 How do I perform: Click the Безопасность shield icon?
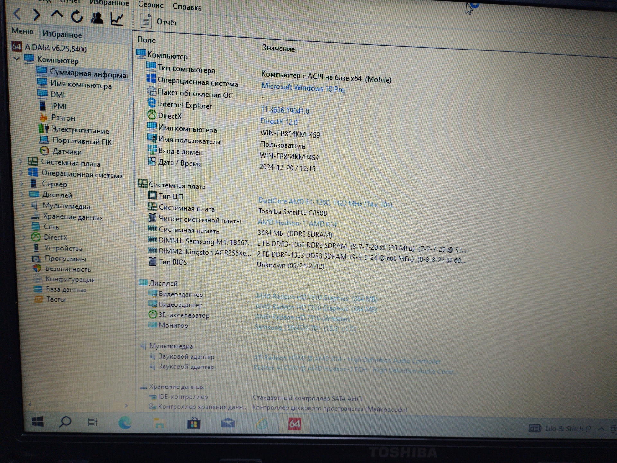[37, 268]
